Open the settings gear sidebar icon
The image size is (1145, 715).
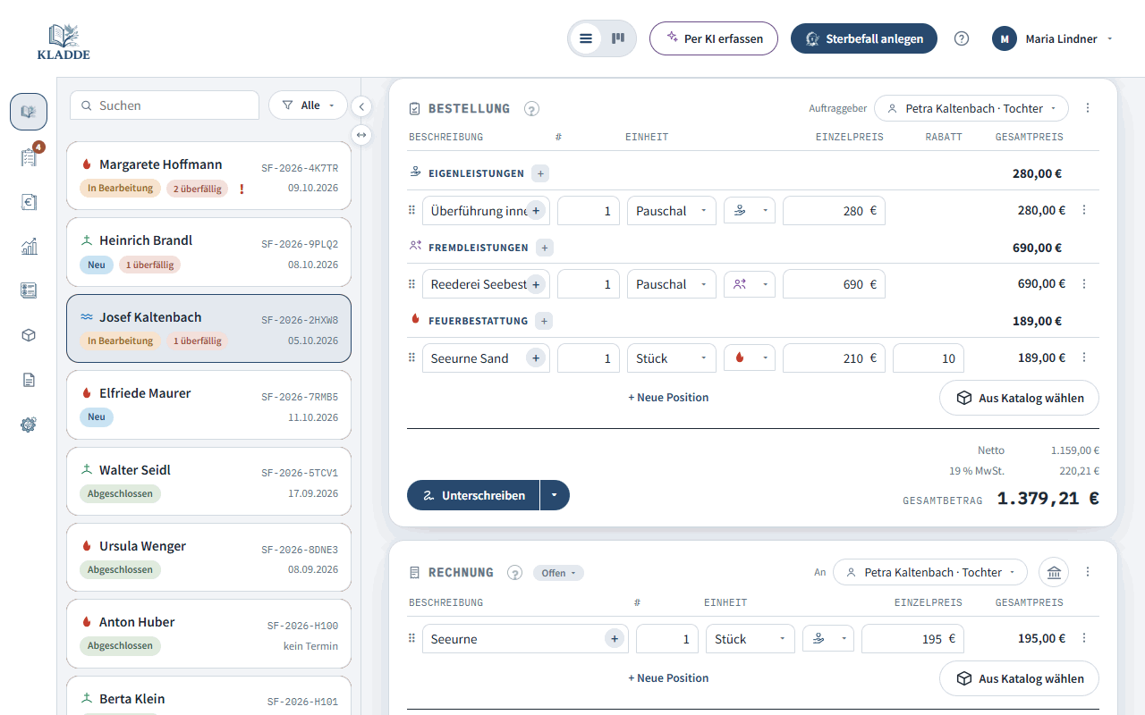click(29, 425)
